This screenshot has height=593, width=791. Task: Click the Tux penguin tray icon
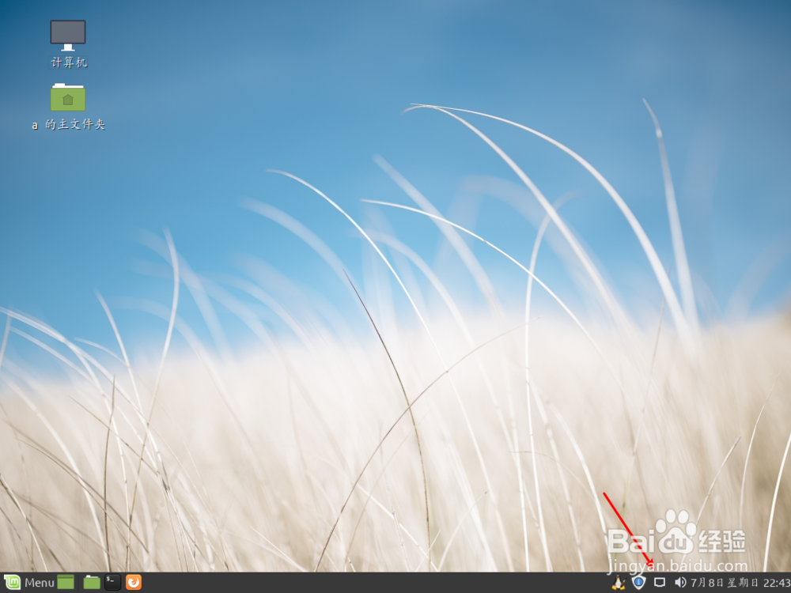tap(619, 583)
